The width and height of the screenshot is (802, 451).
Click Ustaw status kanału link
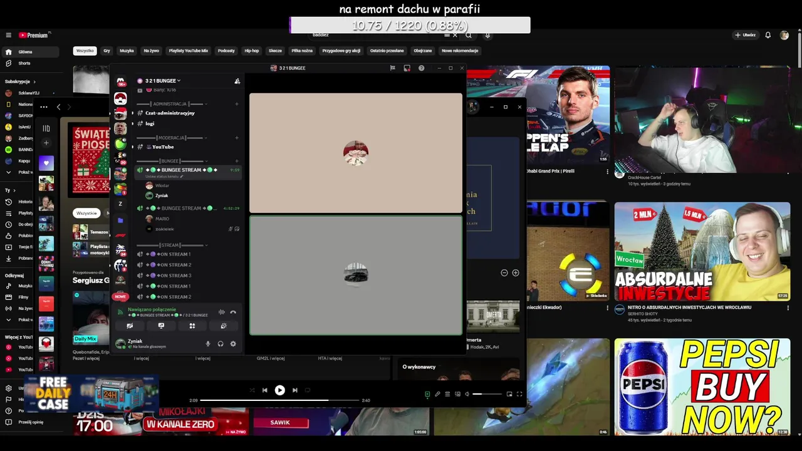[164, 177]
